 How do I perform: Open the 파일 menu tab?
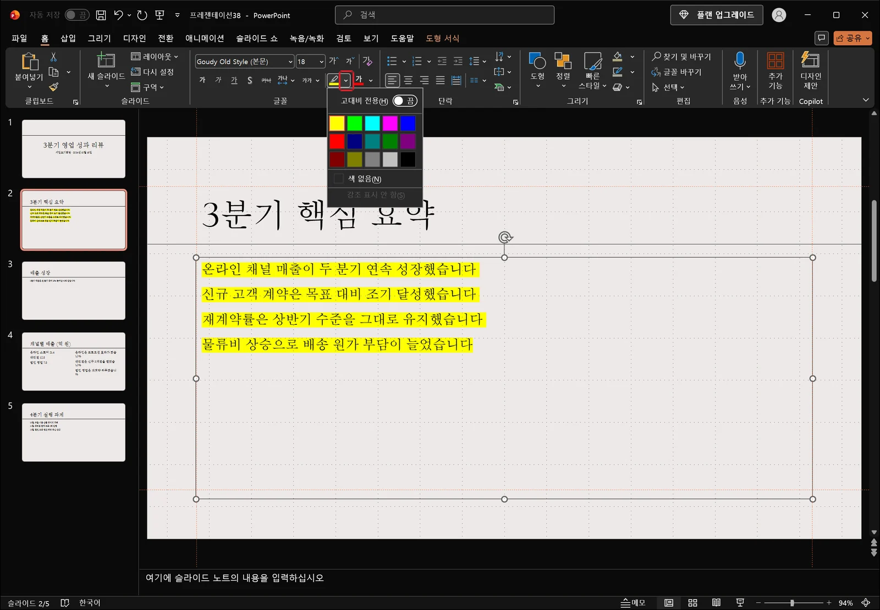tap(19, 38)
